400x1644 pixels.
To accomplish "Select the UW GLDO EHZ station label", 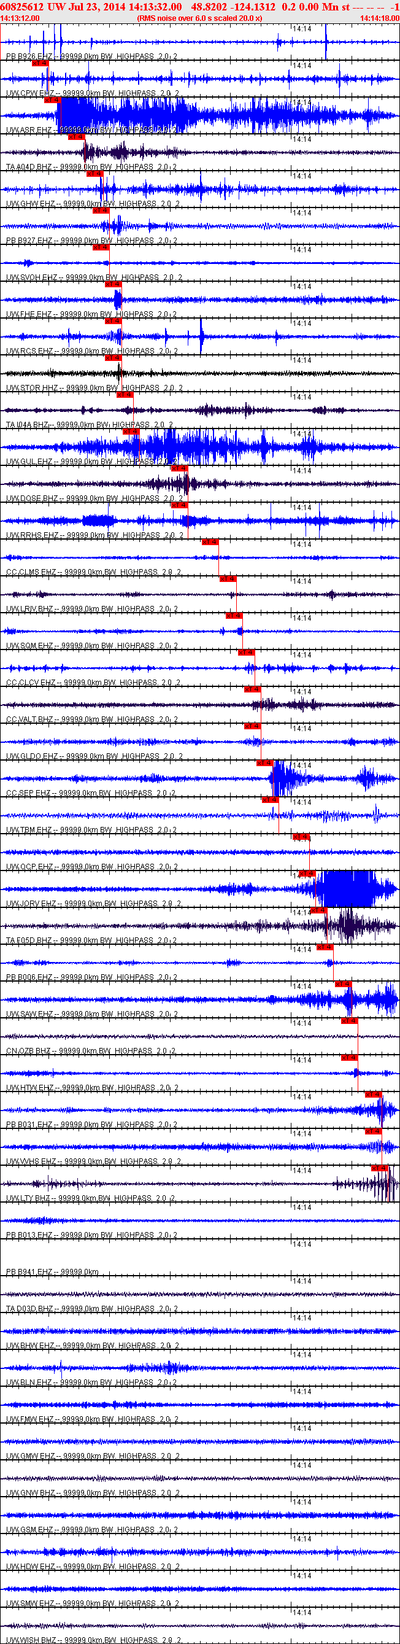I will 94,757.
